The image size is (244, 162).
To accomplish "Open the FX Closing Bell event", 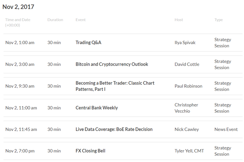I will click(x=90, y=151).
